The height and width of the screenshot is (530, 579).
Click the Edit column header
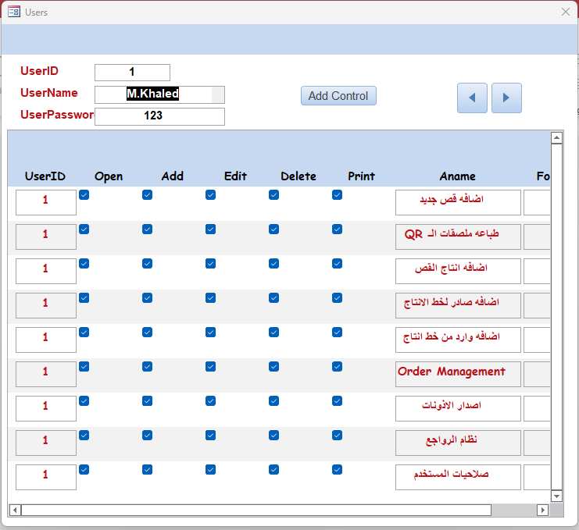tap(235, 176)
